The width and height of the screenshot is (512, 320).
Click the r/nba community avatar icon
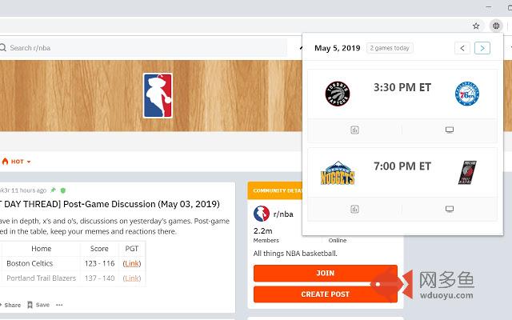262,214
